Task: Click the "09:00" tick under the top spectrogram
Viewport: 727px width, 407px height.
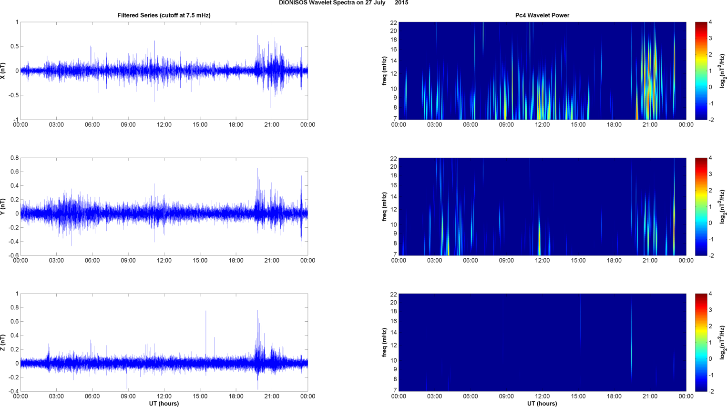Action: pos(506,125)
